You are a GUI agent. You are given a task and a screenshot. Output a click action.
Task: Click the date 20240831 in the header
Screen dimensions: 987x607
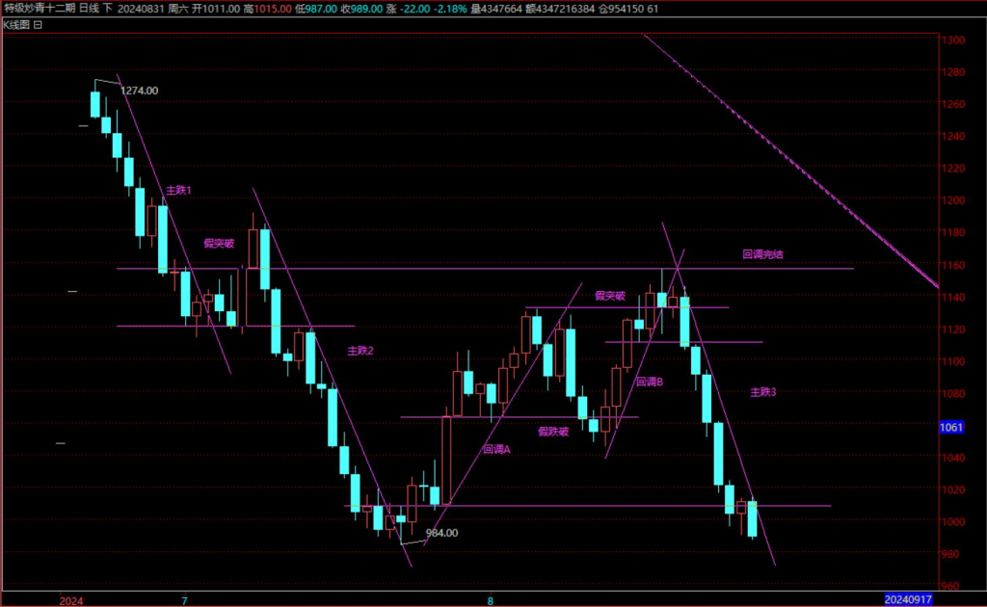[141, 9]
